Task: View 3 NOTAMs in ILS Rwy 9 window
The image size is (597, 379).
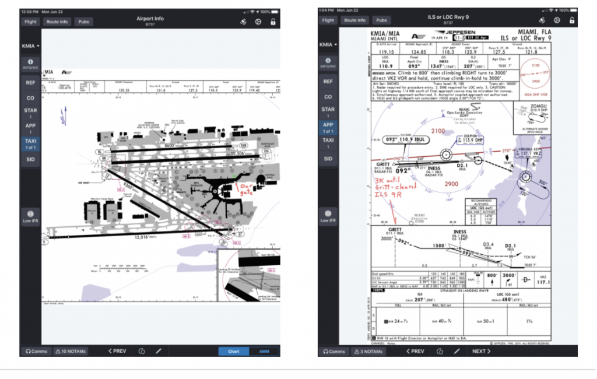Action: 368,351
